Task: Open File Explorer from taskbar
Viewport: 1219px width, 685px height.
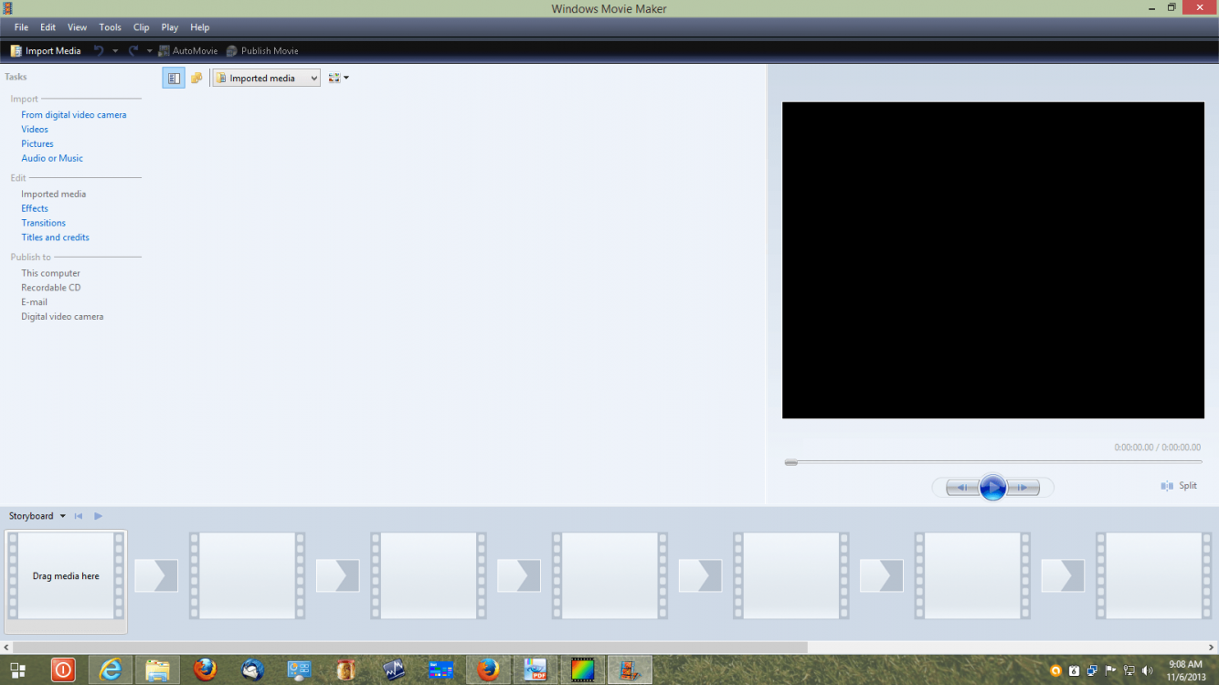Action: 158,670
